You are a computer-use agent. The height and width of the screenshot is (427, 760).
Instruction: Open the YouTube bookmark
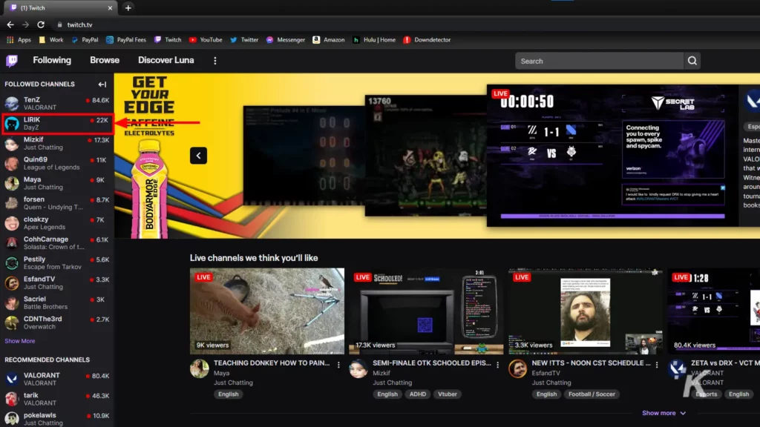[206, 40]
